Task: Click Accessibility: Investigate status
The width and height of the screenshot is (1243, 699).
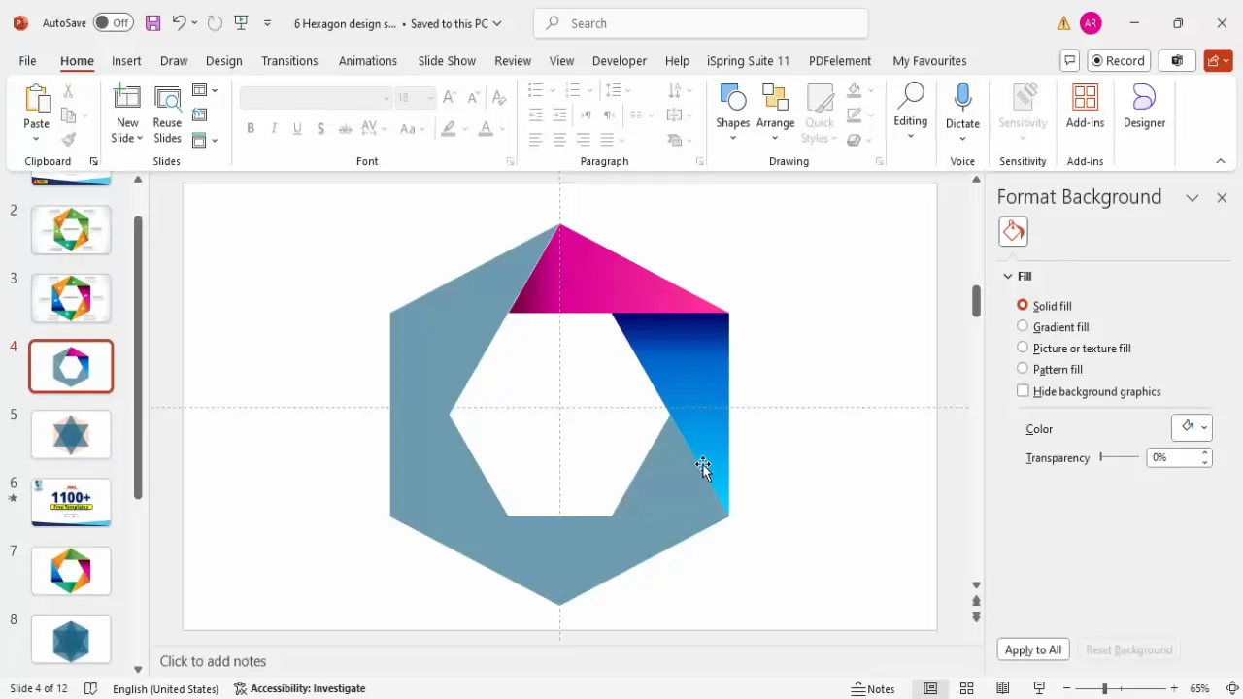Action: pyautogui.click(x=299, y=688)
